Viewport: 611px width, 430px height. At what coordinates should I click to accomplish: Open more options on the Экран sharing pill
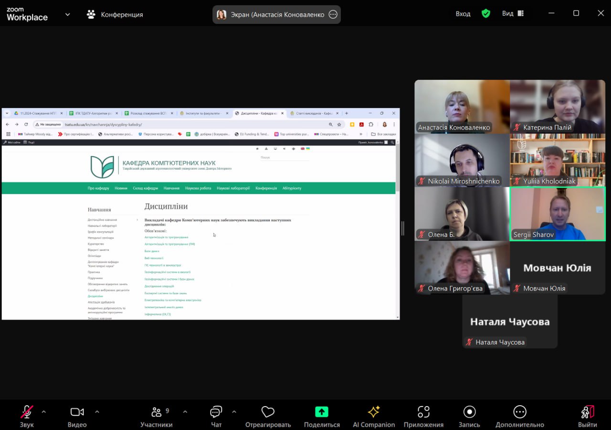click(333, 14)
